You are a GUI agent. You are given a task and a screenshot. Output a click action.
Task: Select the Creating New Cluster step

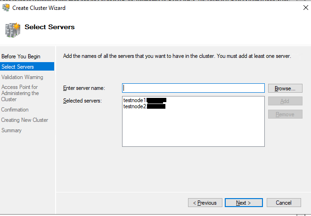(x=25, y=120)
